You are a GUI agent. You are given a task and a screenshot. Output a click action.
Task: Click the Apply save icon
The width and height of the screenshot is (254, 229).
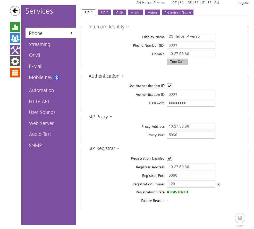coord(240,218)
